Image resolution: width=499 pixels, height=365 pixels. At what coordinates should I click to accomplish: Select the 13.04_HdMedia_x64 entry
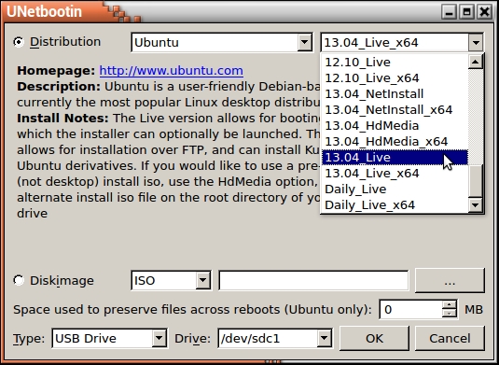click(x=395, y=141)
